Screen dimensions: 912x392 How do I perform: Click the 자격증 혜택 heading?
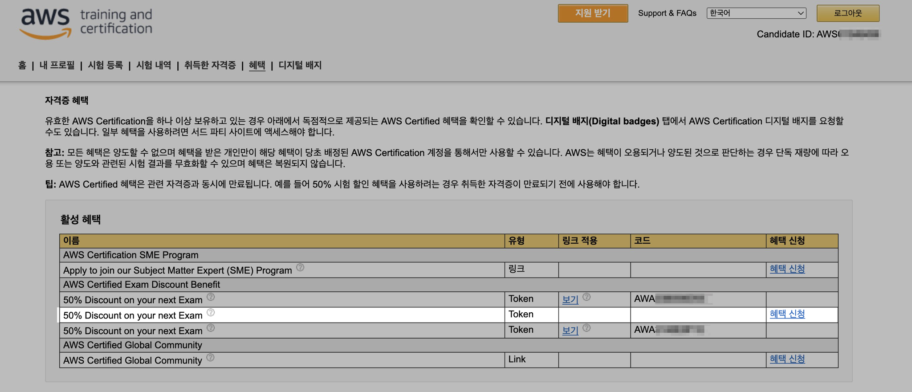coord(67,100)
